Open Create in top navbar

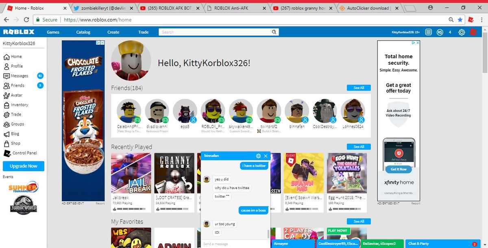pyautogui.click(x=113, y=32)
